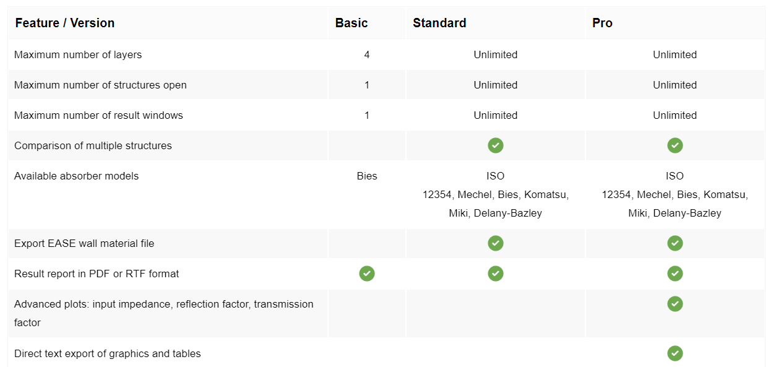Click the Bies absorber model in Basic column
Screen dimensions: 768x367
click(x=367, y=176)
